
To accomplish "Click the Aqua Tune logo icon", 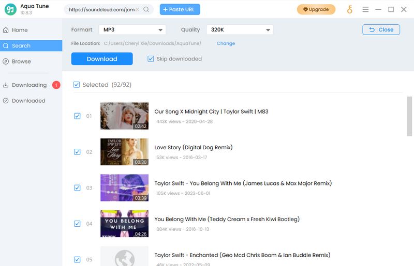I will [x=10, y=9].
